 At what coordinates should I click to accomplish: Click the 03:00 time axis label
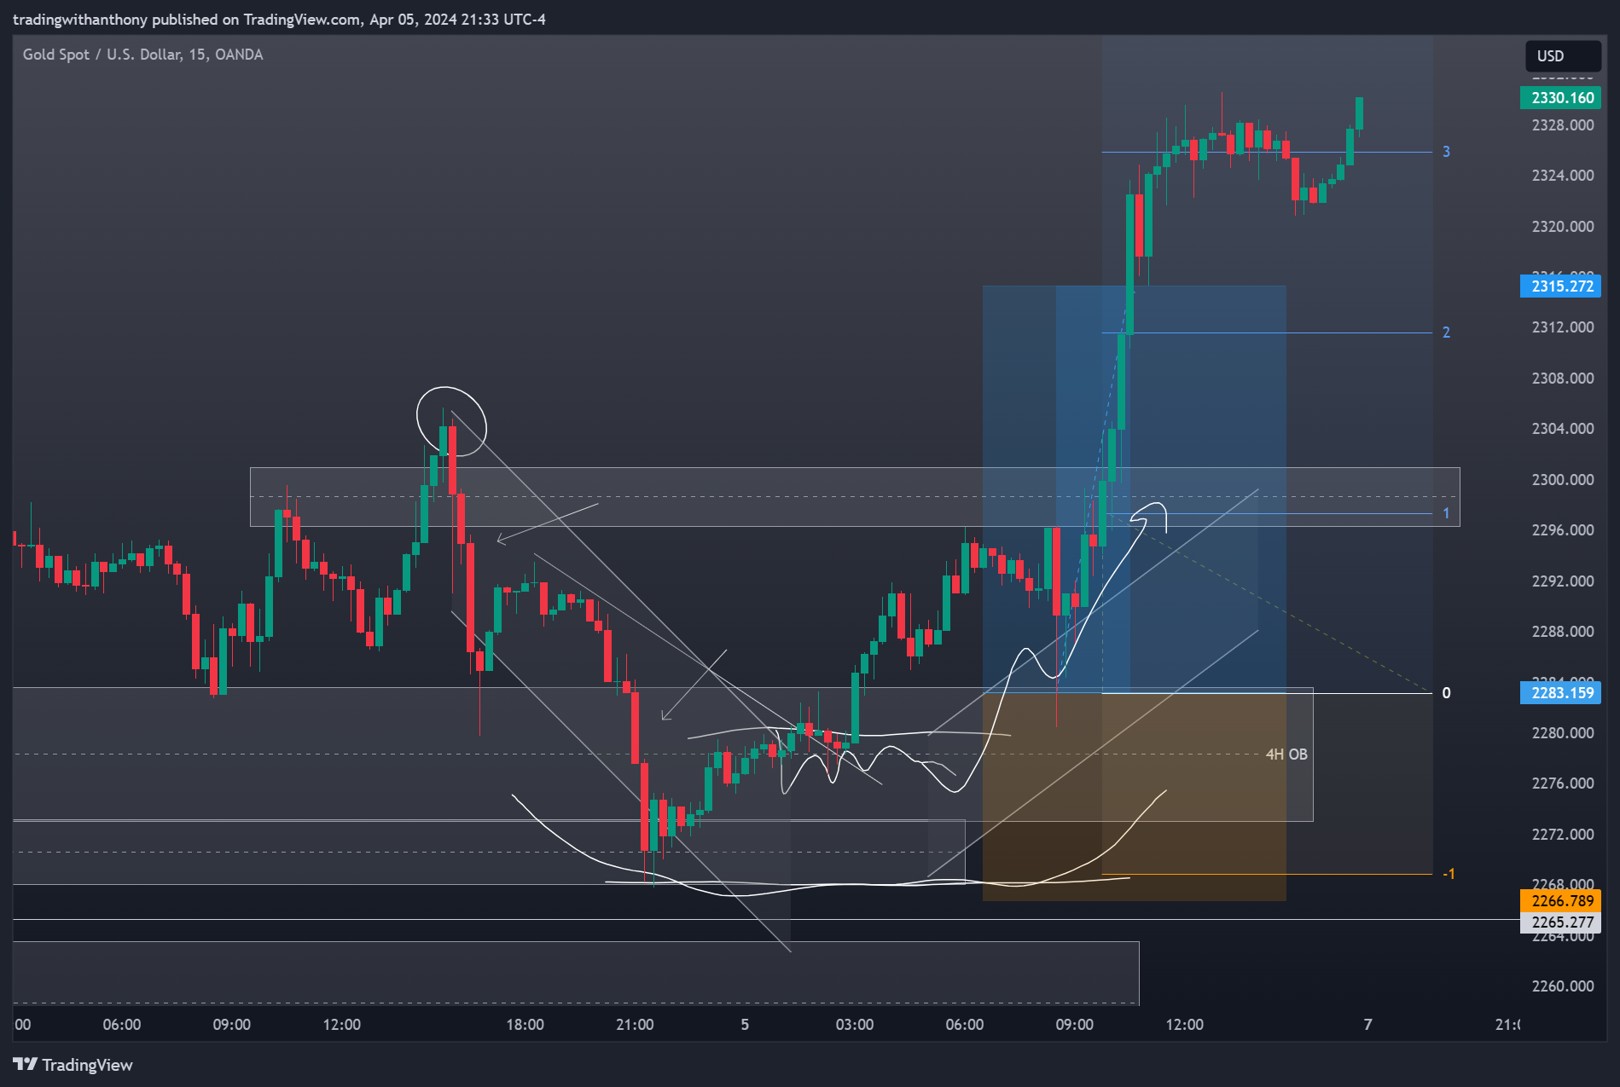click(x=855, y=1025)
